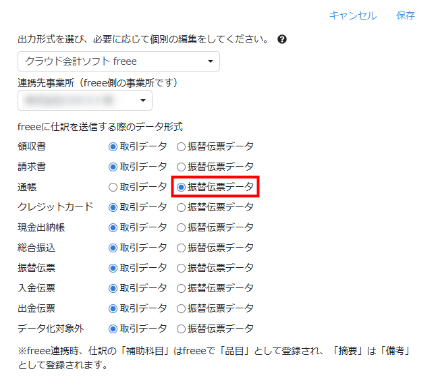
Task: Click 取引データ radio for 入金伝票
Action: [113, 288]
